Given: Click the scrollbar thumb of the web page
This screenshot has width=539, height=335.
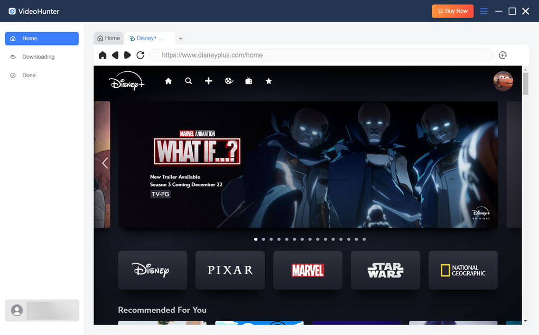Looking at the screenshot, I should [x=525, y=83].
